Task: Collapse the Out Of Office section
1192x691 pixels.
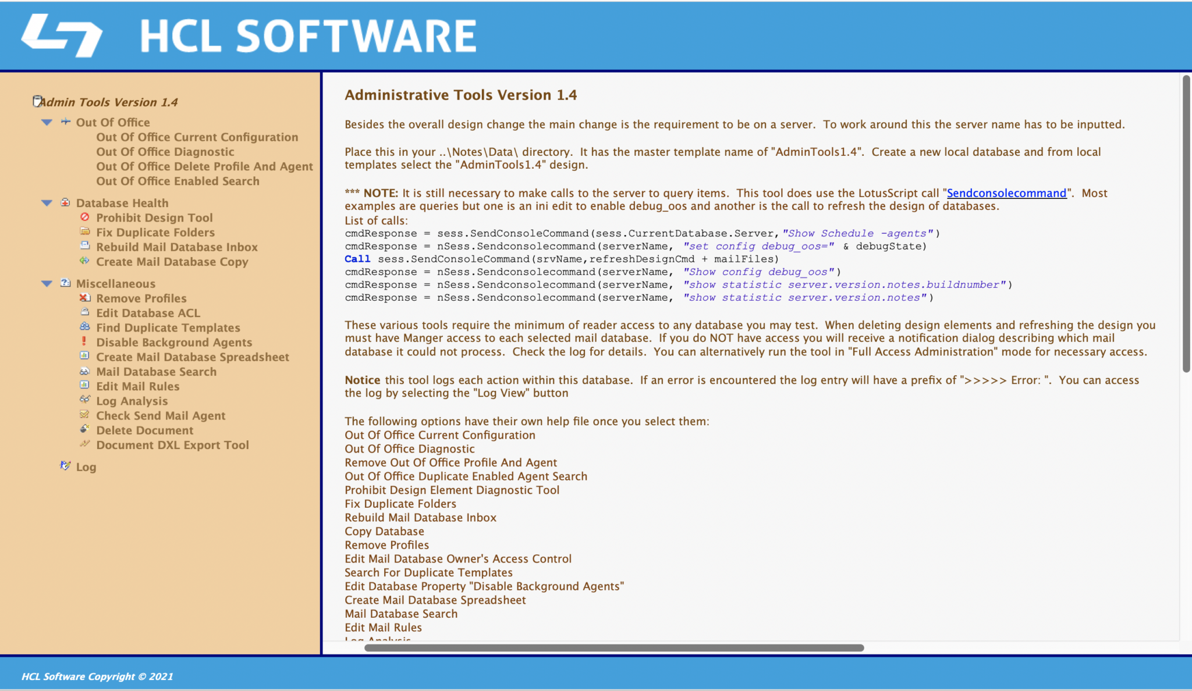Action: click(x=46, y=122)
